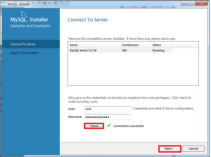Sort by the Status column header
The image size is (211, 157).
tap(161, 45)
